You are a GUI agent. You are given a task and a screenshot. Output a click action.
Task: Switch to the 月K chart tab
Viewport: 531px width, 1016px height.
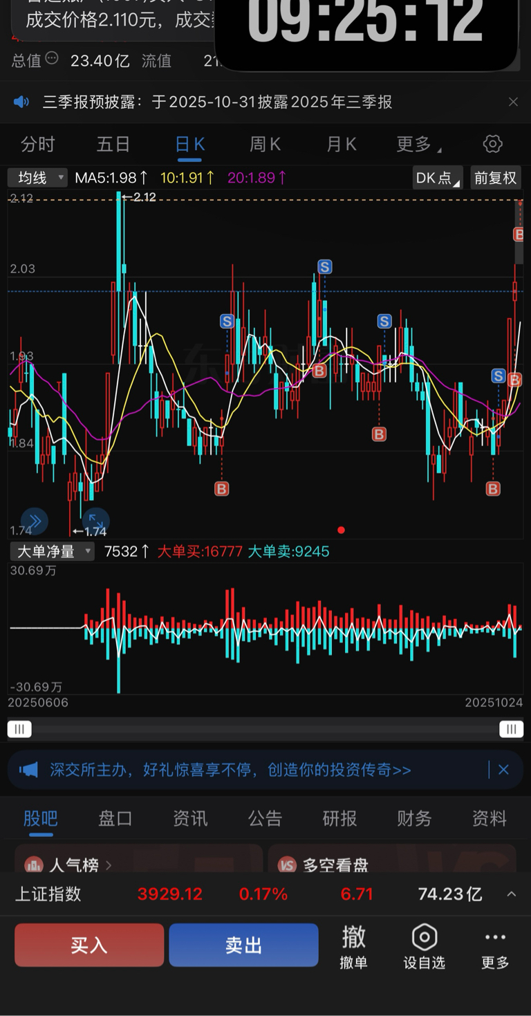pyautogui.click(x=341, y=144)
